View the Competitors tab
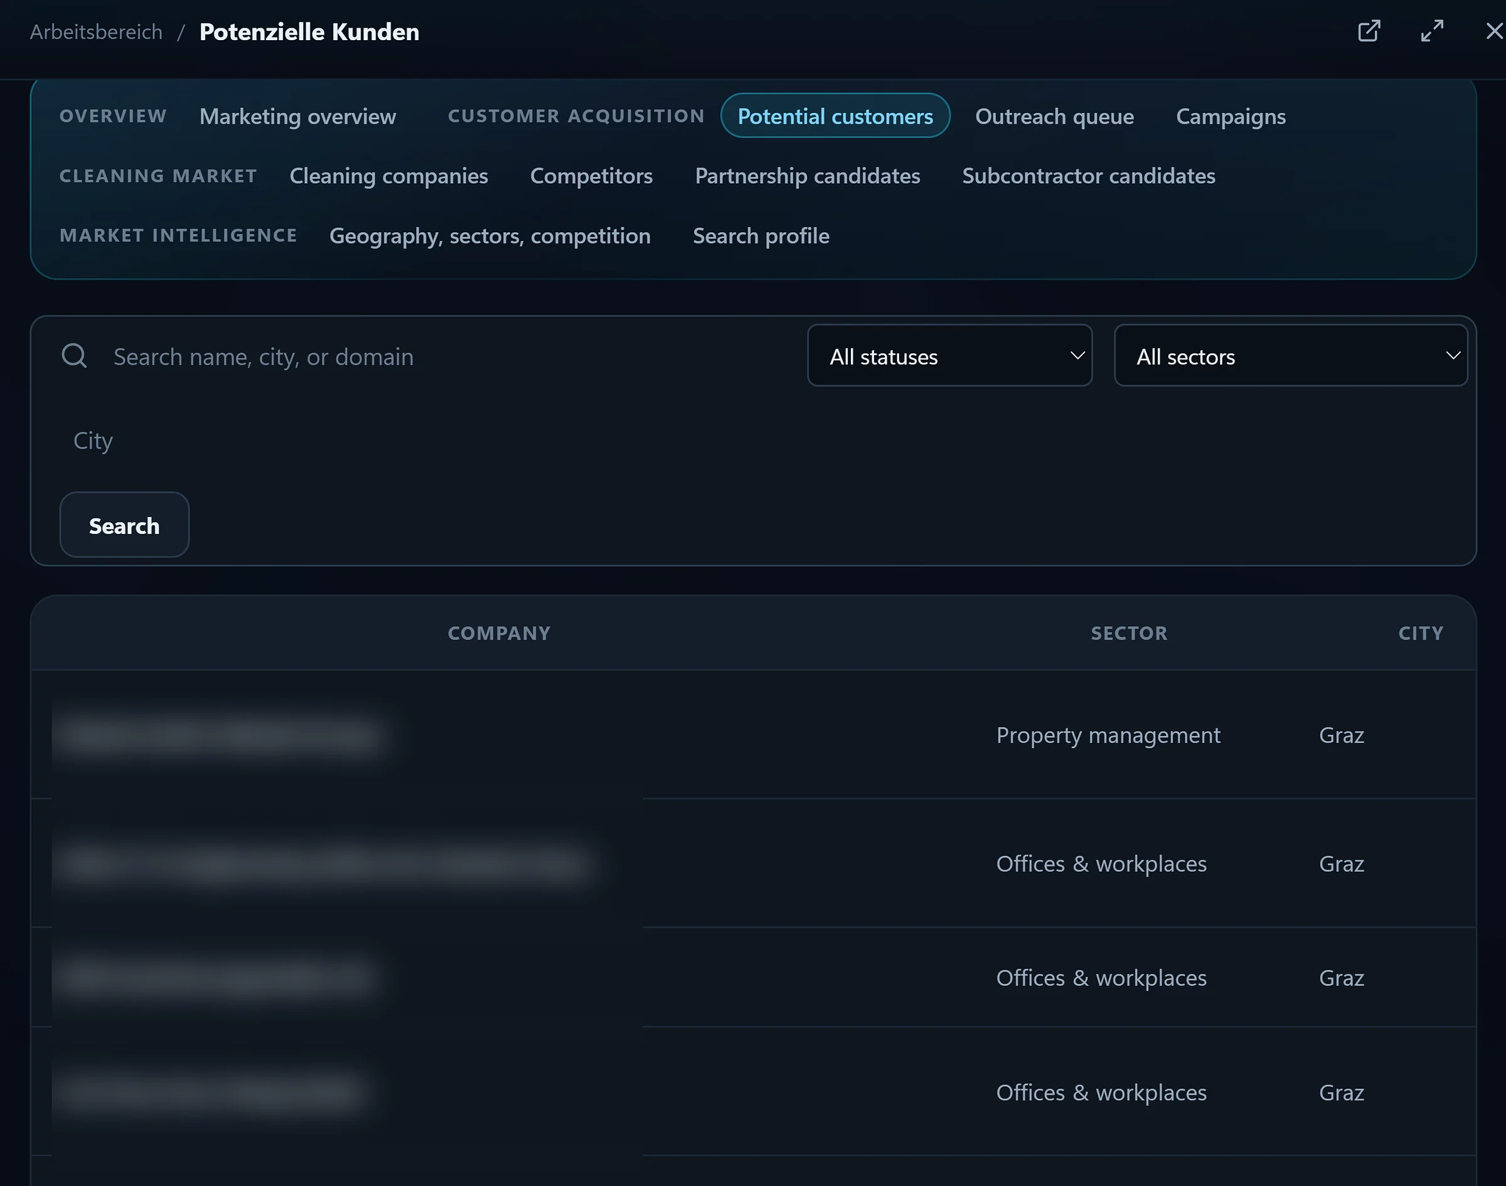1506x1186 pixels. [591, 176]
